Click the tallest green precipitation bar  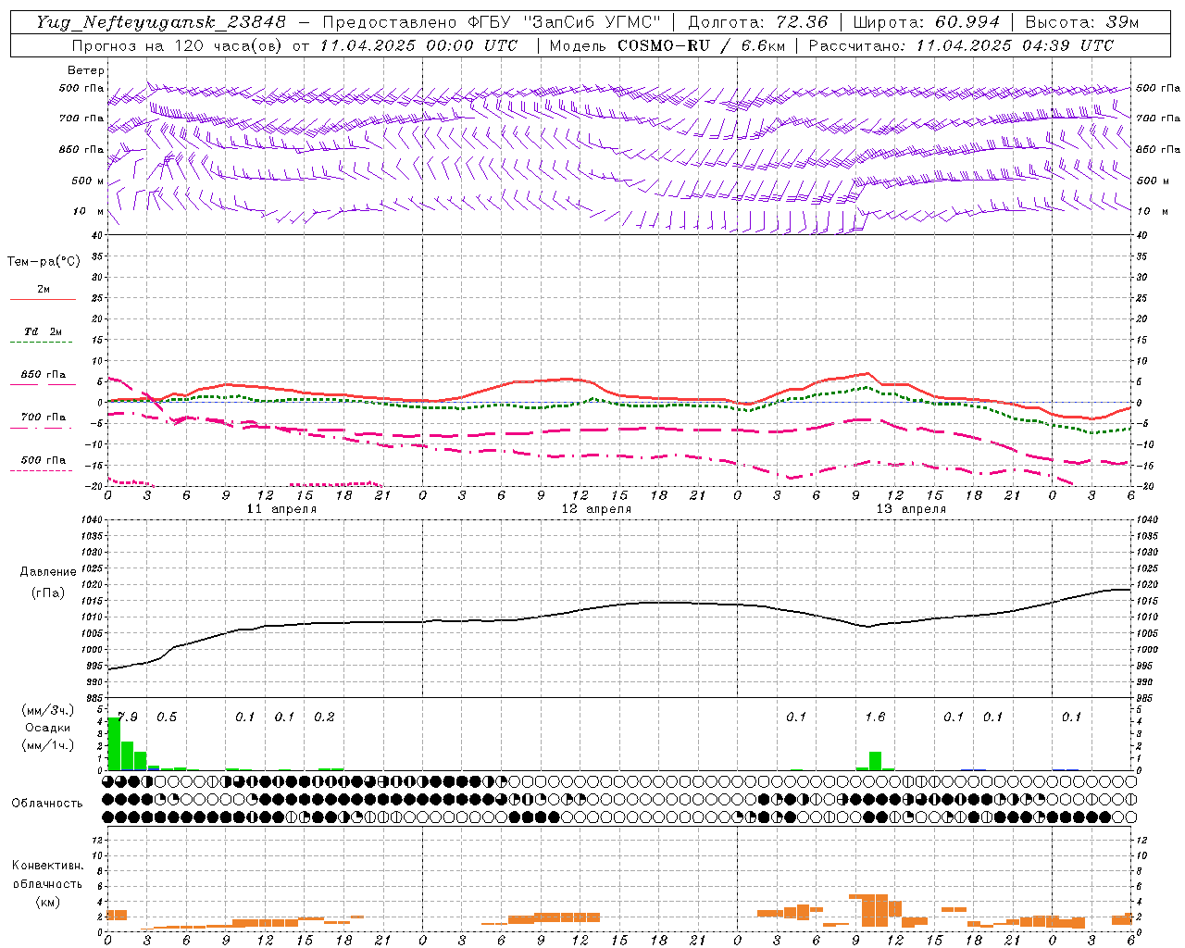coord(114,743)
